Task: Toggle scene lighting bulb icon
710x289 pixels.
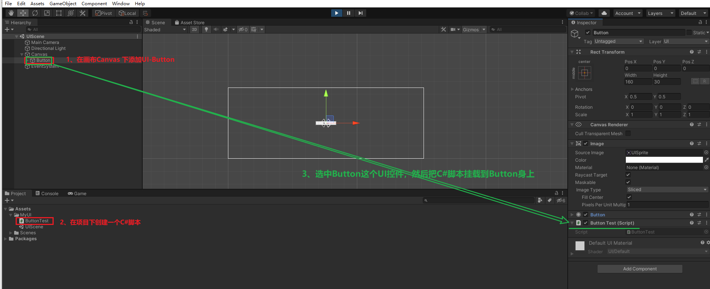Action: [206, 29]
